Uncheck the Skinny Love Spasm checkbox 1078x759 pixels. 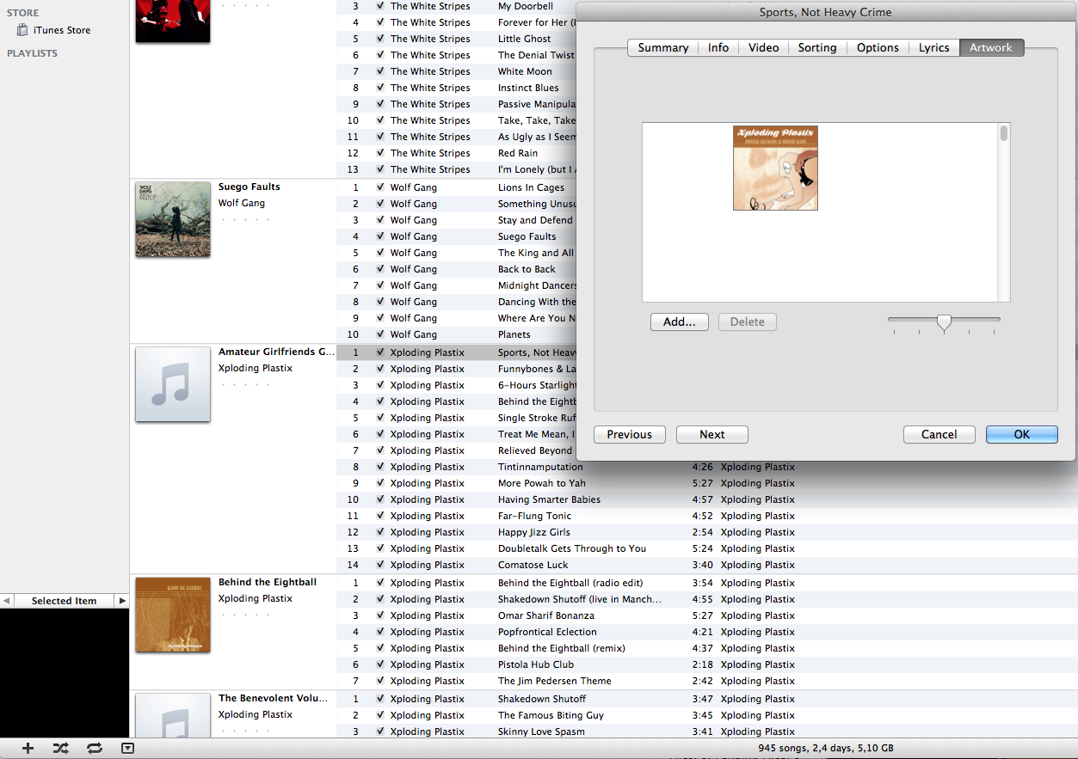[380, 731]
